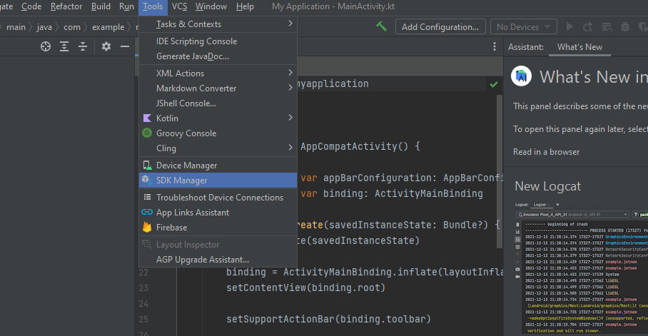The width and height of the screenshot is (648, 336).
Task: Click line number 23 in editor gutter
Action: (x=143, y=287)
